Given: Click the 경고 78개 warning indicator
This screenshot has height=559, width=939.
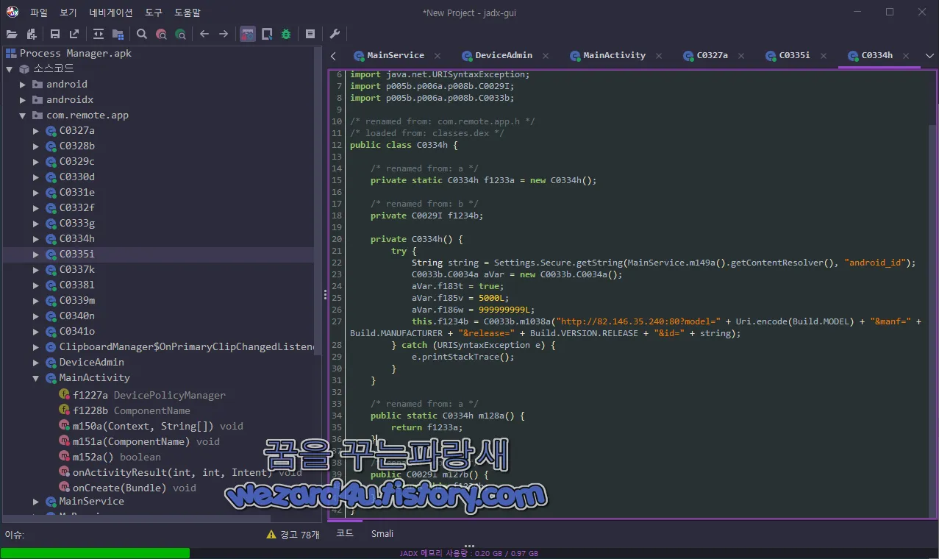Looking at the screenshot, I should point(293,535).
